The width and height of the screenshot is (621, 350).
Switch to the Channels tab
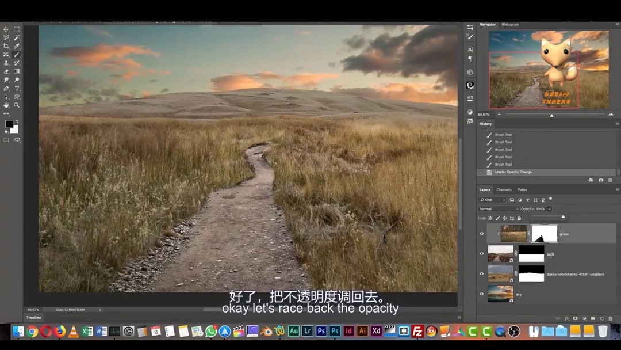point(504,189)
